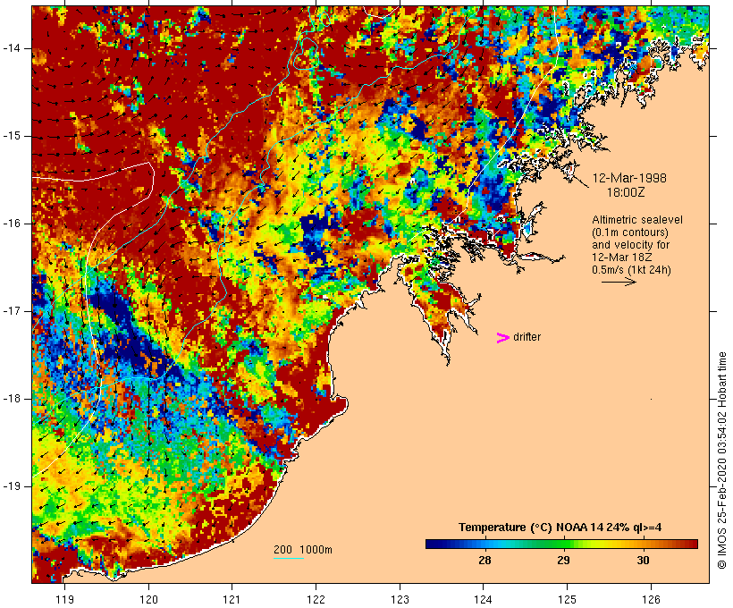Click the longitude axis label '123'
This screenshot has width=733, height=608.
point(400,600)
